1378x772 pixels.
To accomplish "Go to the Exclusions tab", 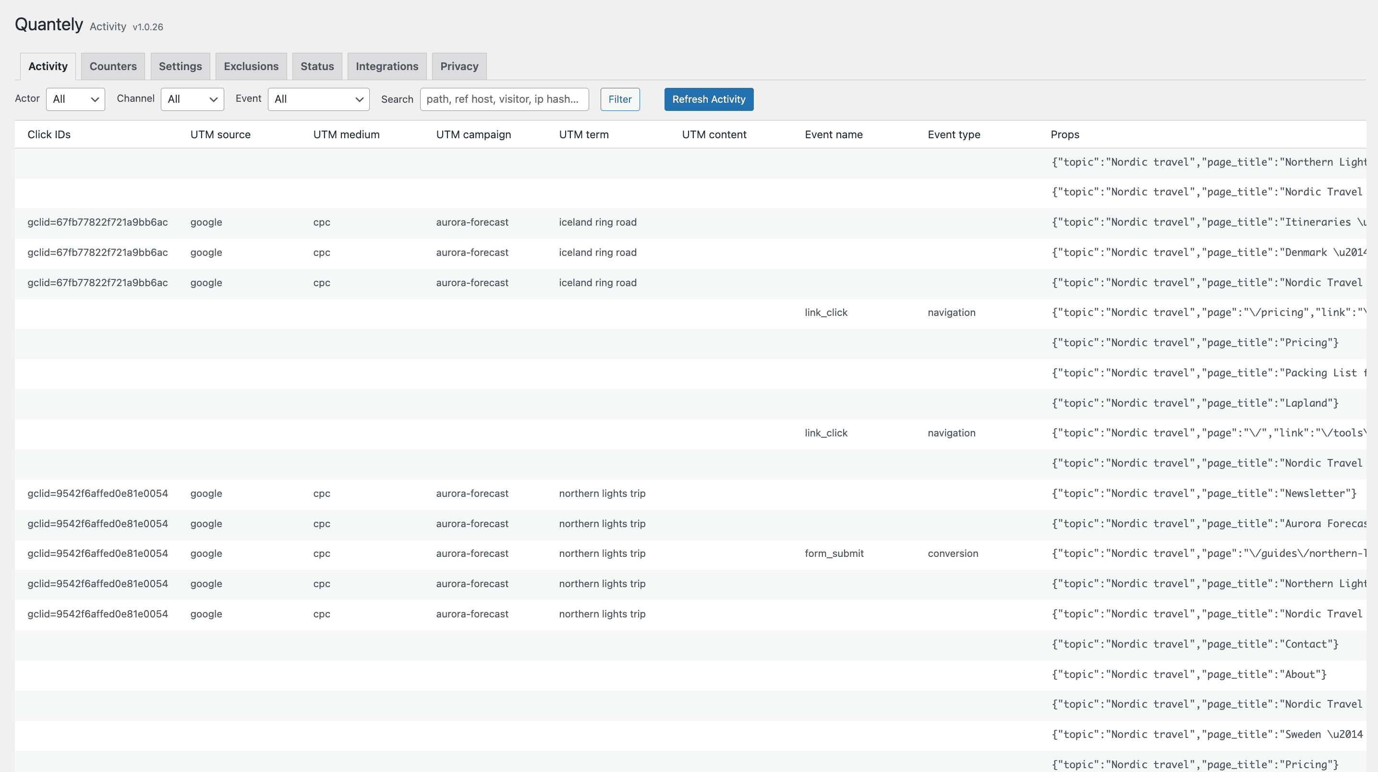I will point(251,66).
